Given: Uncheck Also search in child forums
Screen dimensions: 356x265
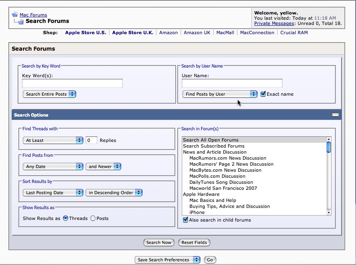Looking at the screenshot, I should coord(185,220).
